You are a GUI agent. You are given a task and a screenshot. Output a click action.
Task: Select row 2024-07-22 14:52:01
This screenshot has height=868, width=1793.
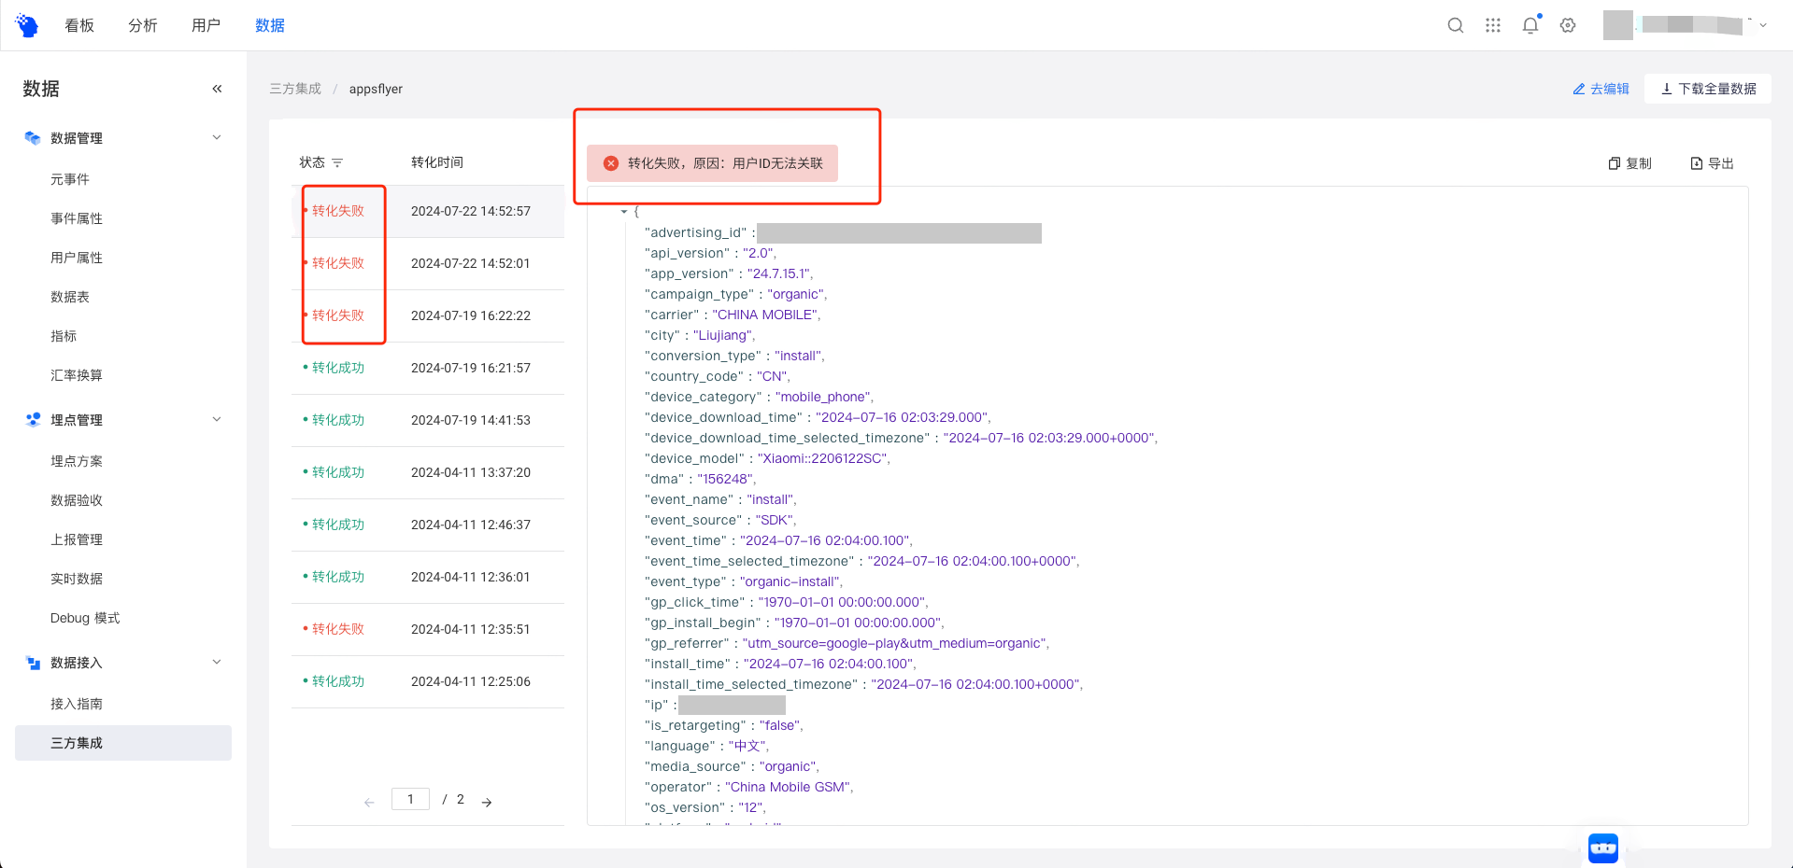428,263
